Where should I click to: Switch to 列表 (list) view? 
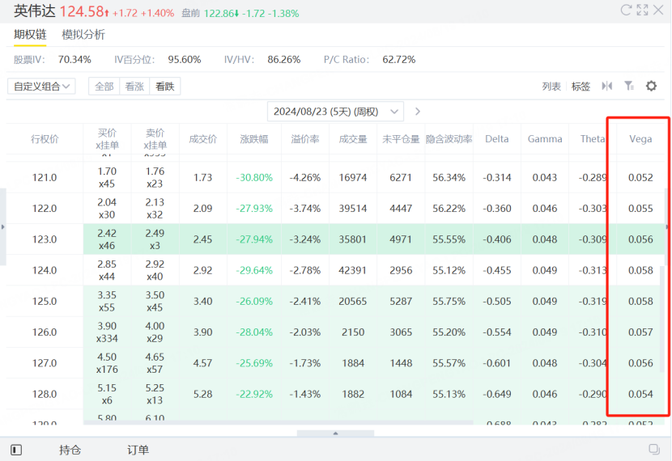click(x=551, y=87)
